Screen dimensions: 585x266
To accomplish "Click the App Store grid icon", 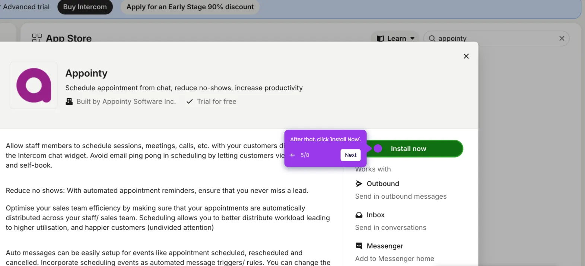I will click(x=37, y=38).
